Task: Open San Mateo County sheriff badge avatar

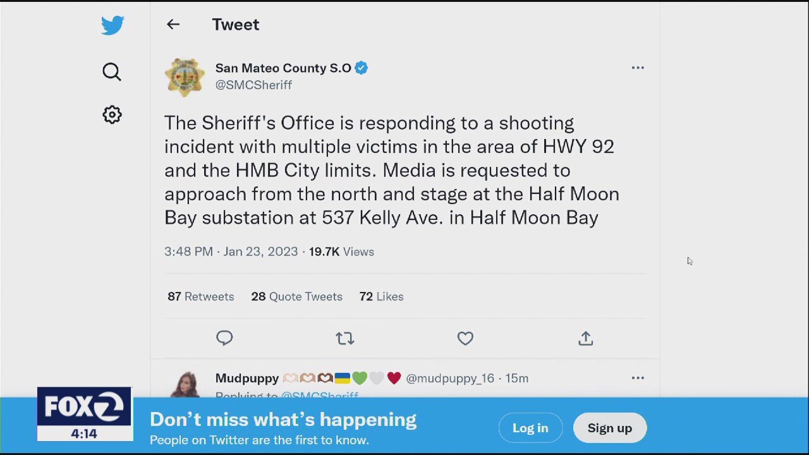Action: 185,77
